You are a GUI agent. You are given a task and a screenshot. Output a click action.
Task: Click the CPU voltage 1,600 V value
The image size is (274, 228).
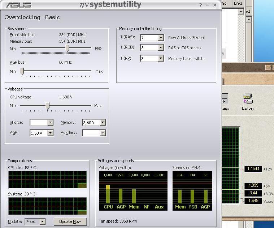click(66, 97)
